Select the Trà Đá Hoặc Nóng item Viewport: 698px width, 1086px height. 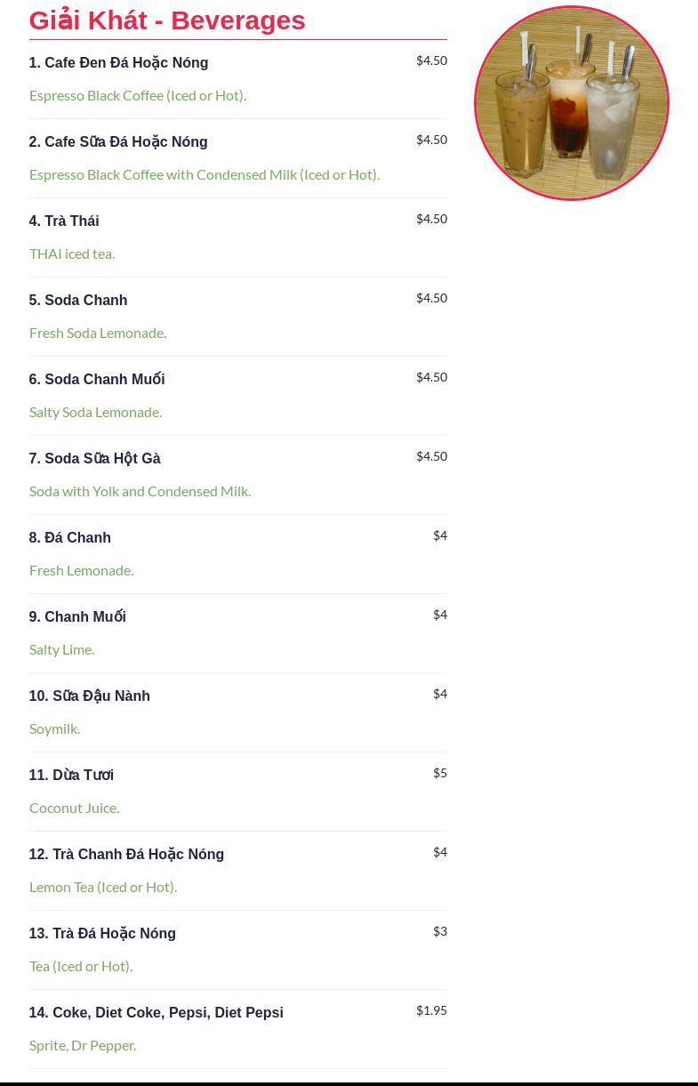(x=102, y=934)
